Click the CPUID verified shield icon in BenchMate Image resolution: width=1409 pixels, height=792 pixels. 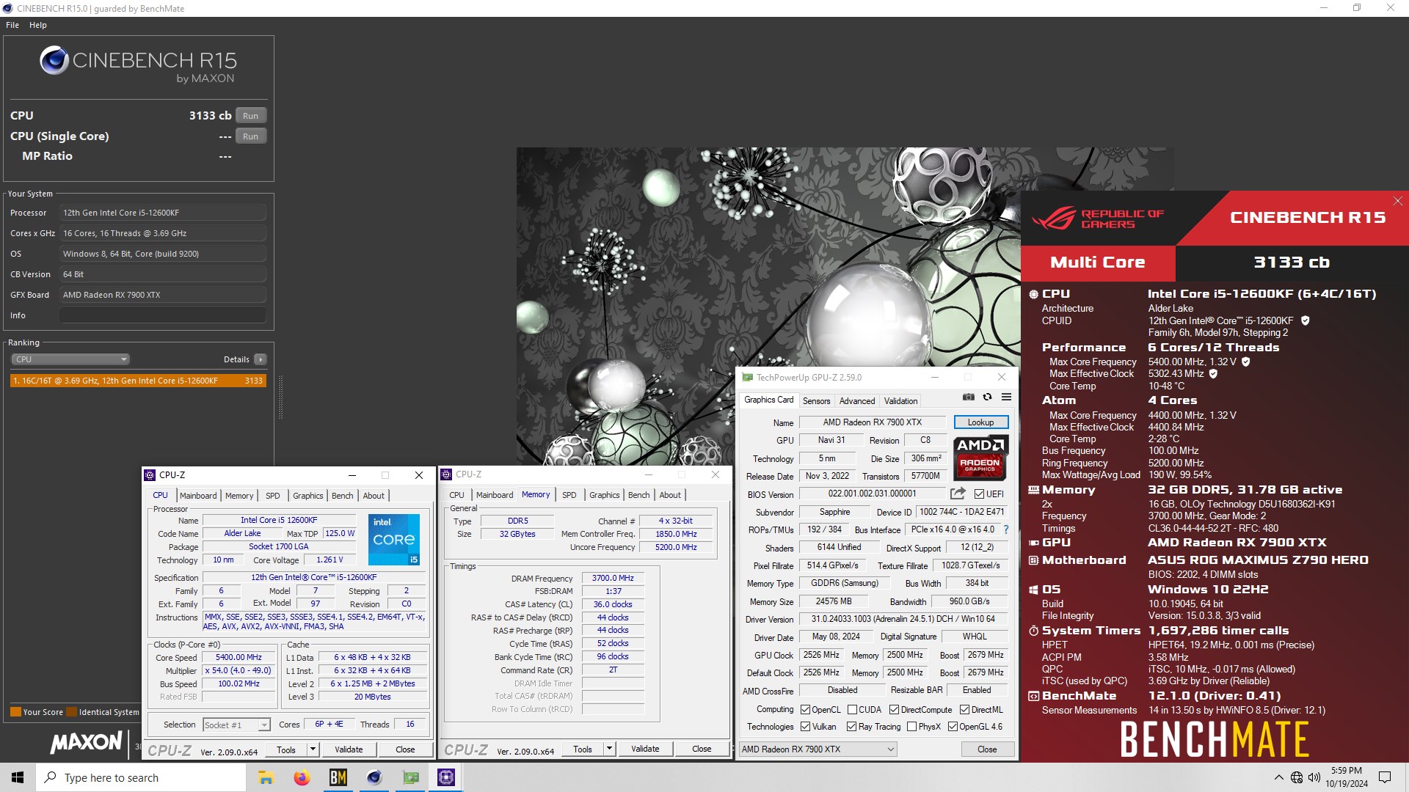[1306, 320]
